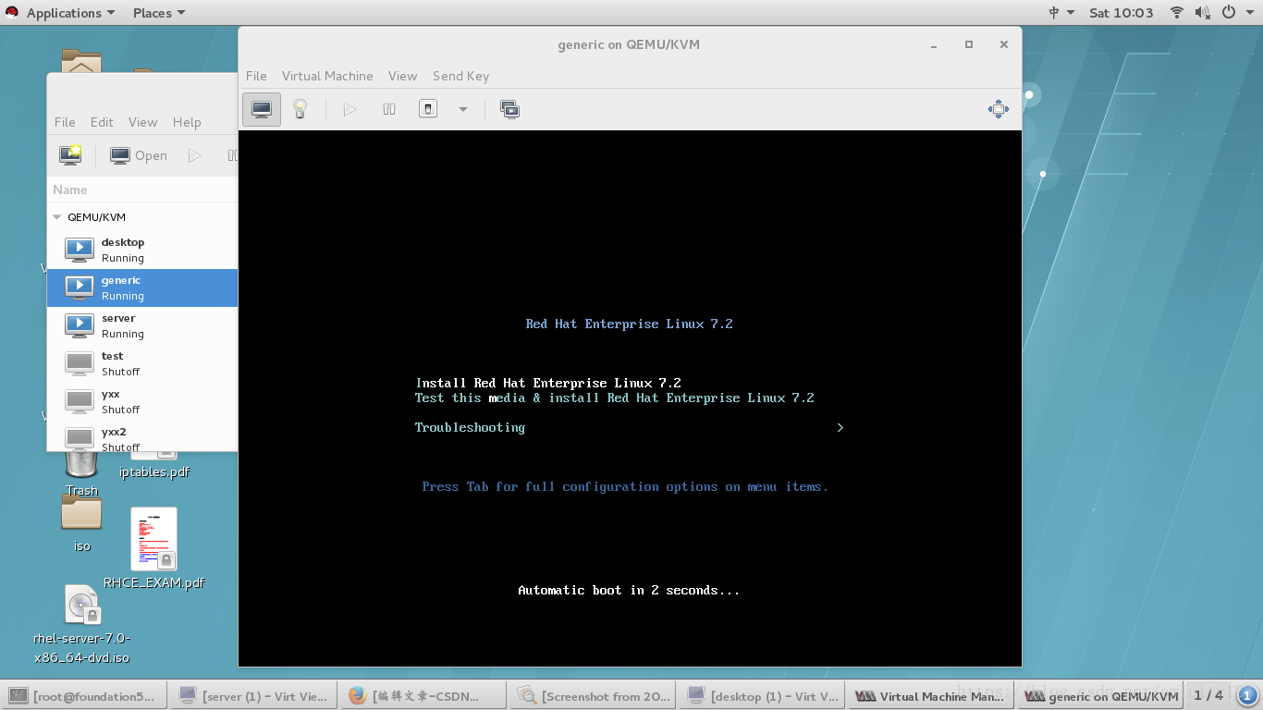
Task: Switch to desktop (1) Virt Viewer taskbar item
Action: point(763,696)
